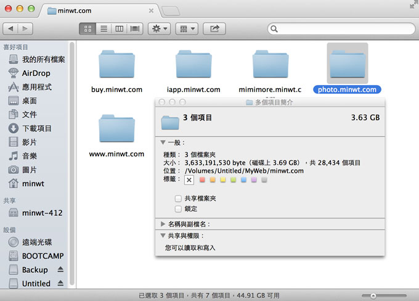Screen dimensions: 419x301
Task: Open 圖片 in the sidebar
Action: click(x=23, y=170)
